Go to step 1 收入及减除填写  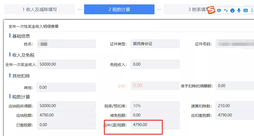[x=40, y=9]
